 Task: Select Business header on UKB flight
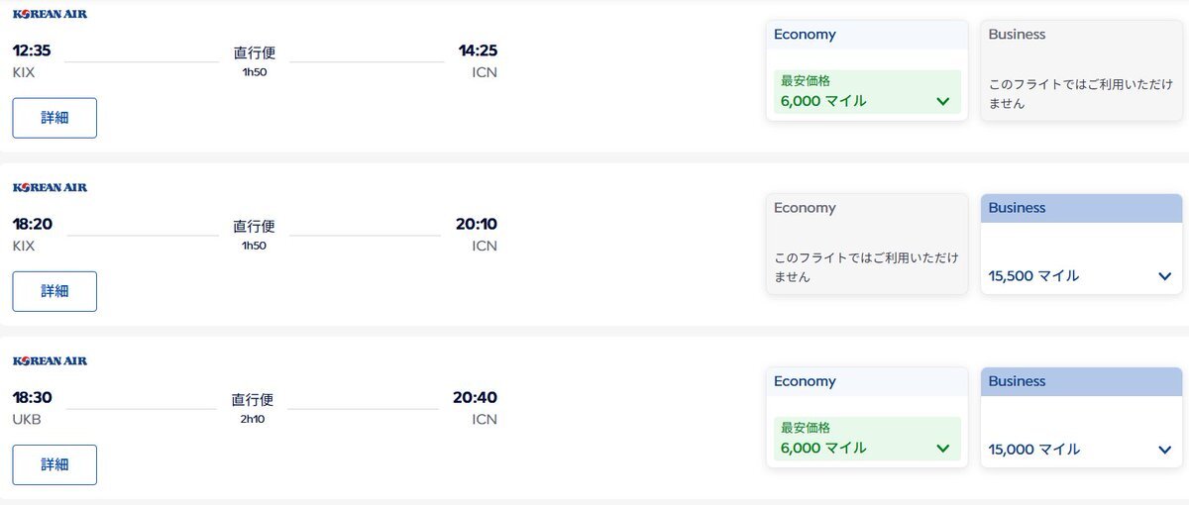coord(1081,381)
